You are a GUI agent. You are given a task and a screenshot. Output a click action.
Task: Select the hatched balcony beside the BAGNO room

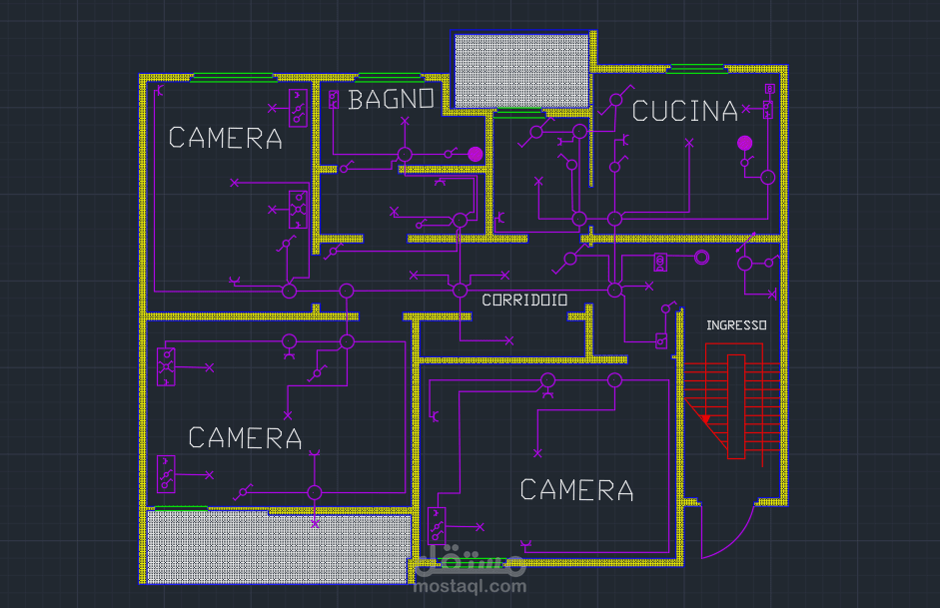tap(521, 71)
